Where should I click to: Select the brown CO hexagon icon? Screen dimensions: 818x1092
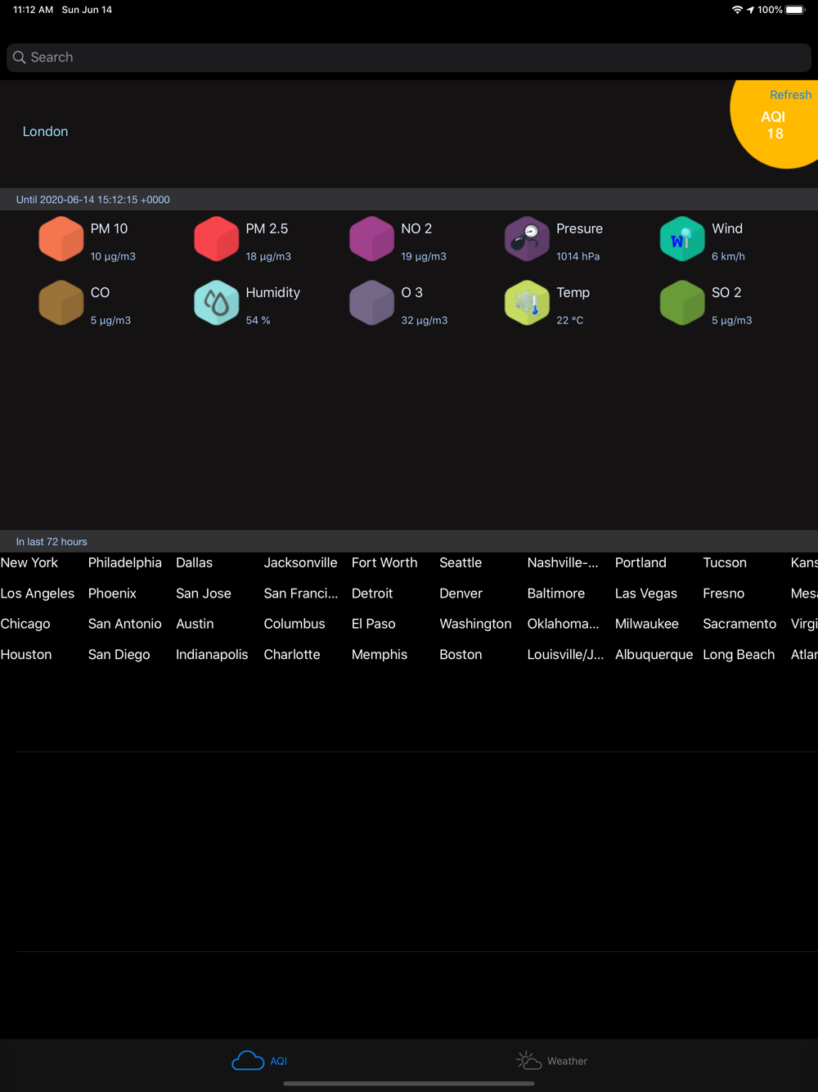61,303
